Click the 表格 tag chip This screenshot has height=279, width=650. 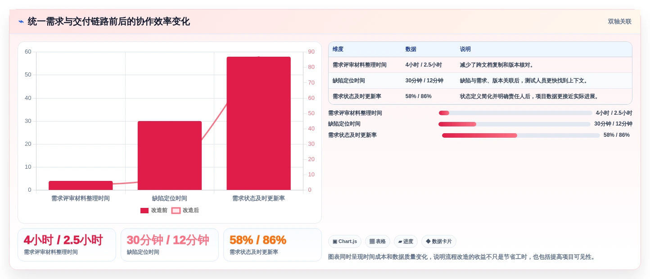[378, 241]
